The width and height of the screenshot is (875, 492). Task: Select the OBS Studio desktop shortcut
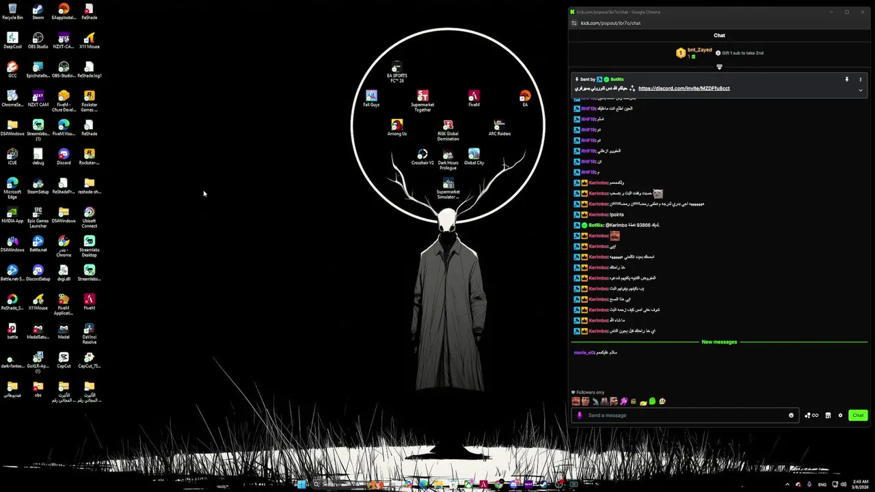click(x=38, y=40)
